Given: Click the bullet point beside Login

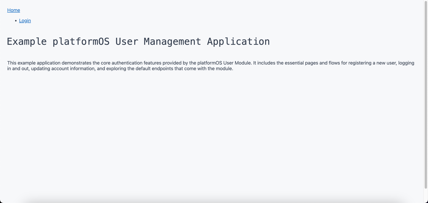Looking at the screenshot, I should pos(16,21).
